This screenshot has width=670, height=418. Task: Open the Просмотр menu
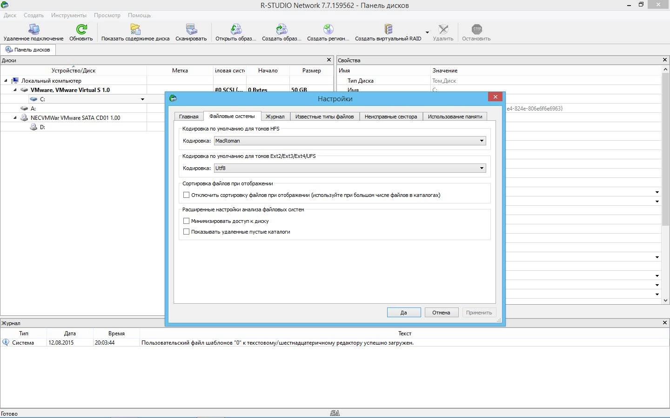(x=107, y=15)
